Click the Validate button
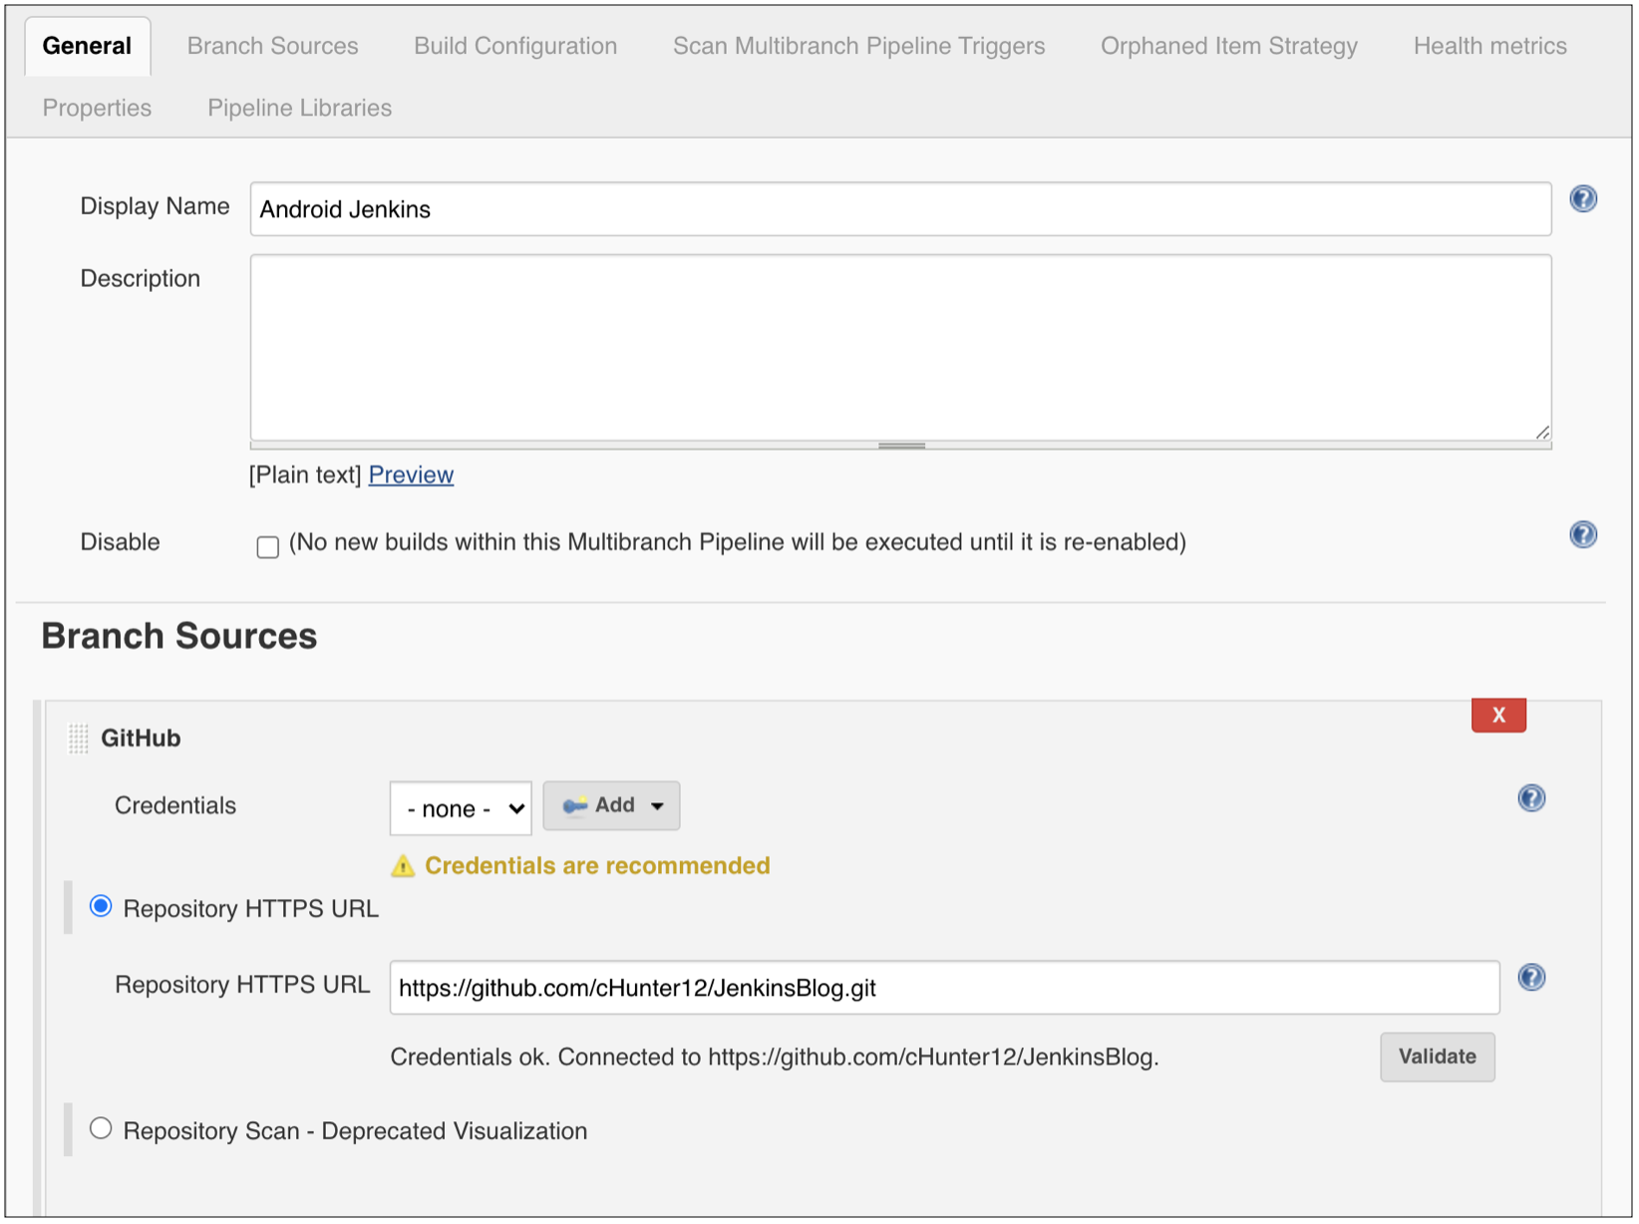1639x1224 pixels. pyautogui.click(x=1436, y=1057)
